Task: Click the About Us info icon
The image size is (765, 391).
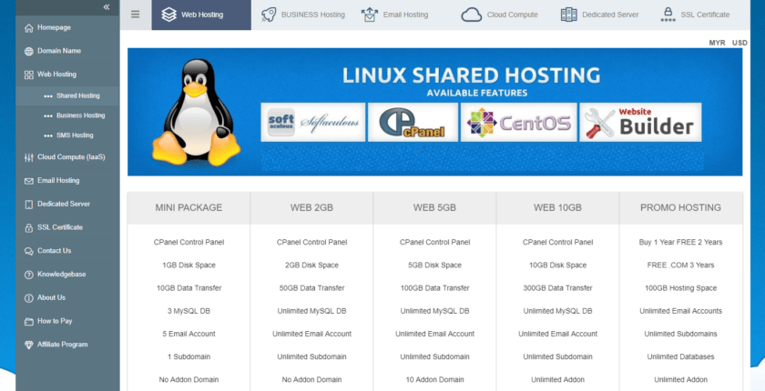Action: coord(29,297)
